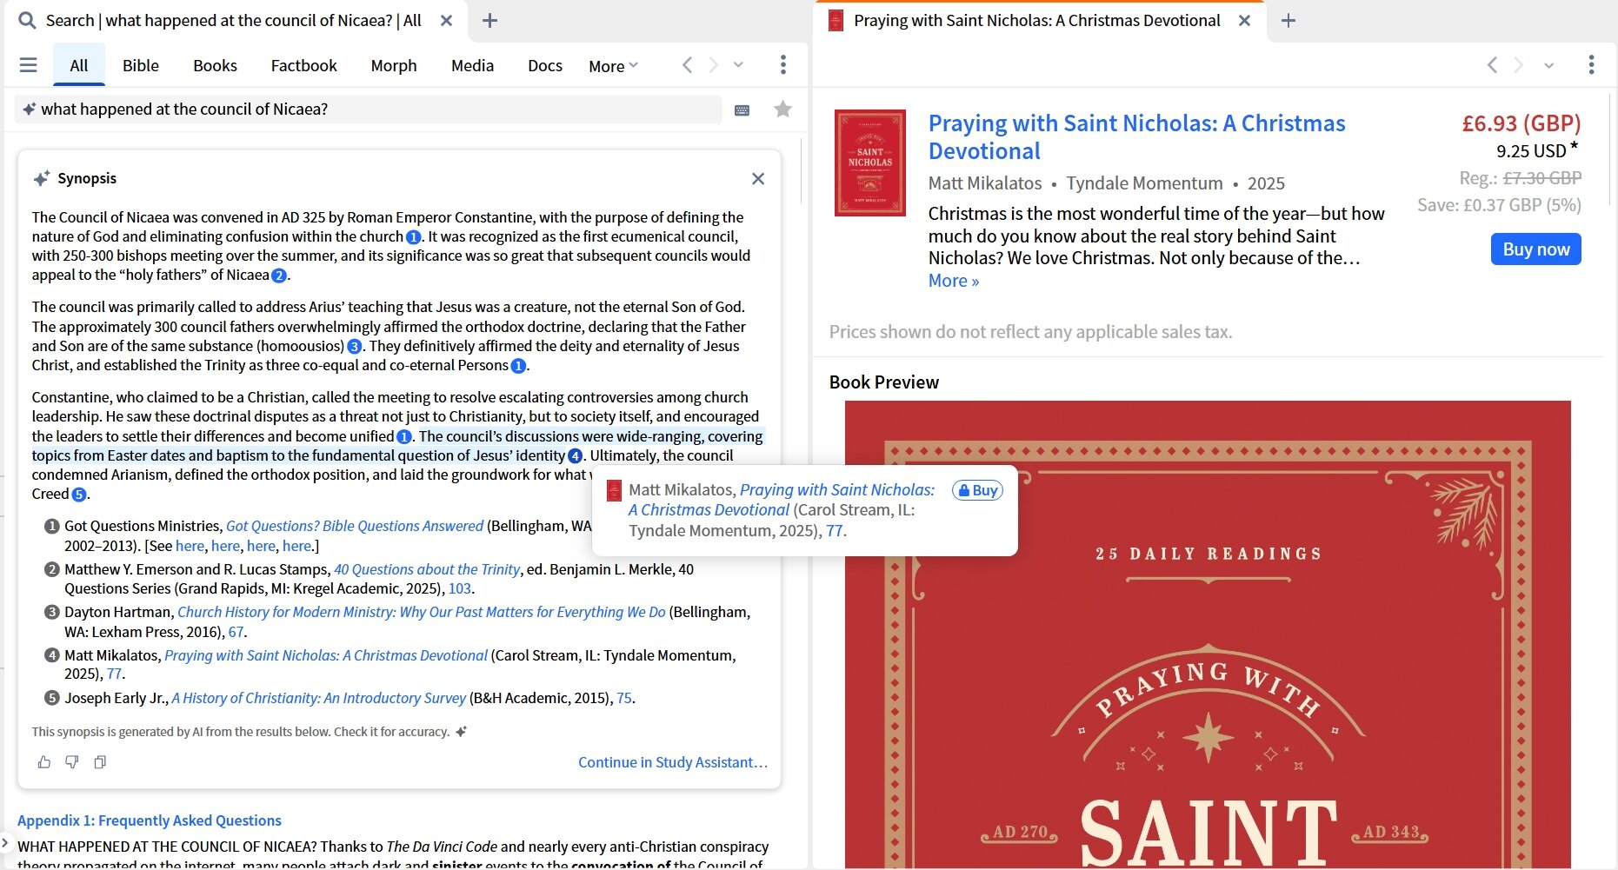Expand the left sidebar arrow at bottom
1618x870 pixels.
[5, 842]
